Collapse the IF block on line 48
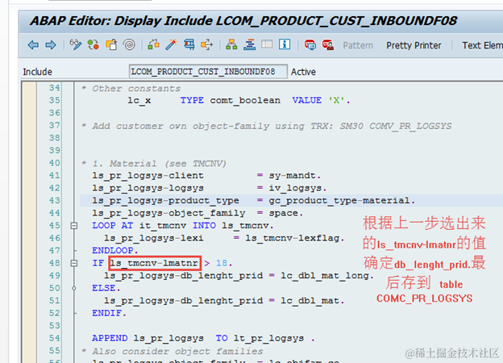 tap(74, 263)
